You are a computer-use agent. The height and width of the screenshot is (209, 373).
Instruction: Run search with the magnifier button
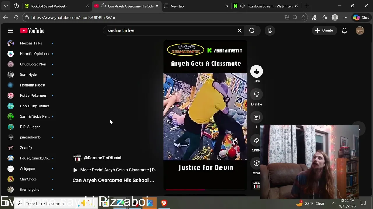(x=252, y=30)
